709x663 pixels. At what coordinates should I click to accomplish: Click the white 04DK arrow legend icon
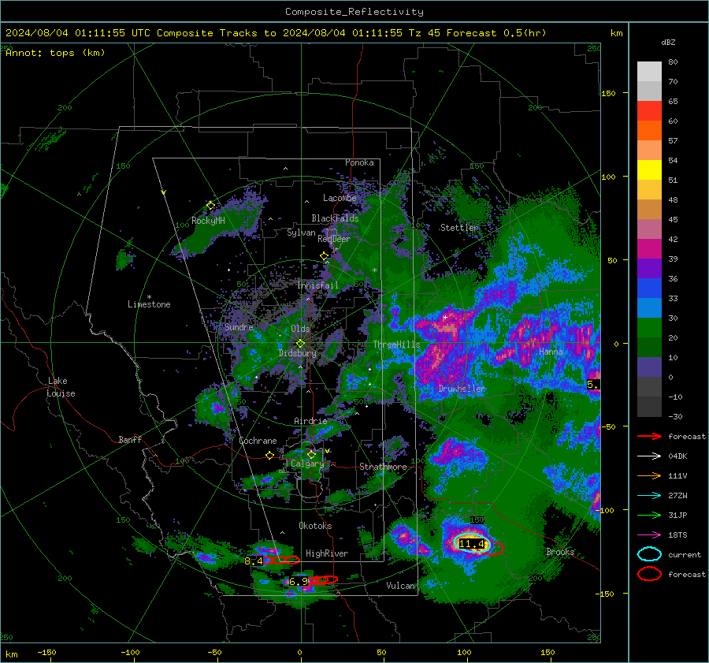649,456
